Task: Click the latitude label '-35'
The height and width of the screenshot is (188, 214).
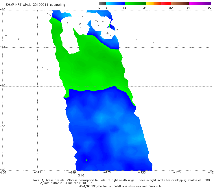Action: pos(3,126)
